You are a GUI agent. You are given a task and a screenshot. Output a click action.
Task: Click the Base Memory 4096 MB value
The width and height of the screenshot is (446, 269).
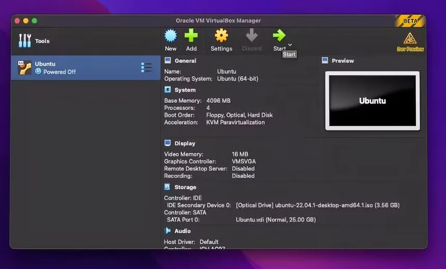click(x=218, y=100)
